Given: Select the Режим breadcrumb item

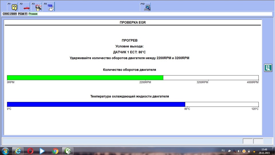Looking at the screenshot, I should click(33, 14).
